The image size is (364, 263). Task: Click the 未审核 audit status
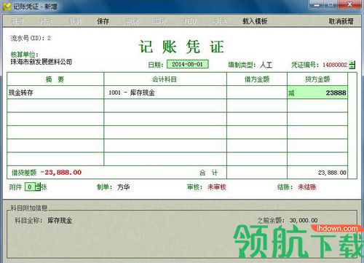[217, 187]
